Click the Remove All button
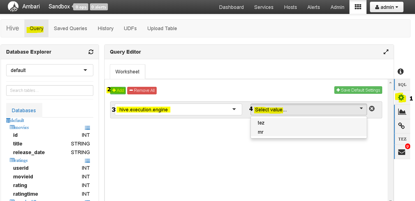The image size is (415, 201). coord(142,90)
